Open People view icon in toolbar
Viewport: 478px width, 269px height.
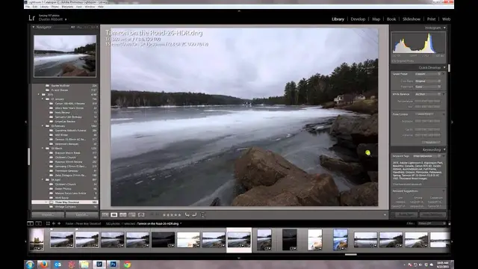coord(141,215)
